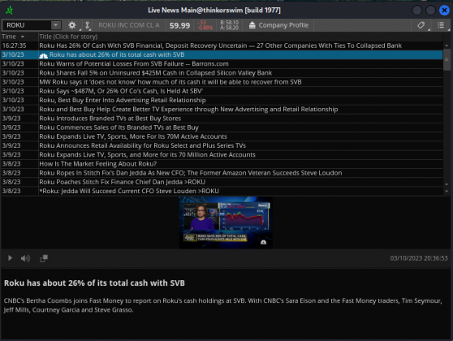Close the Live News window
Viewport: 453px width, 341px height.
pos(444,11)
